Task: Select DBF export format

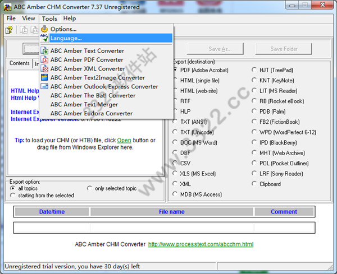Action: tap(181, 153)
